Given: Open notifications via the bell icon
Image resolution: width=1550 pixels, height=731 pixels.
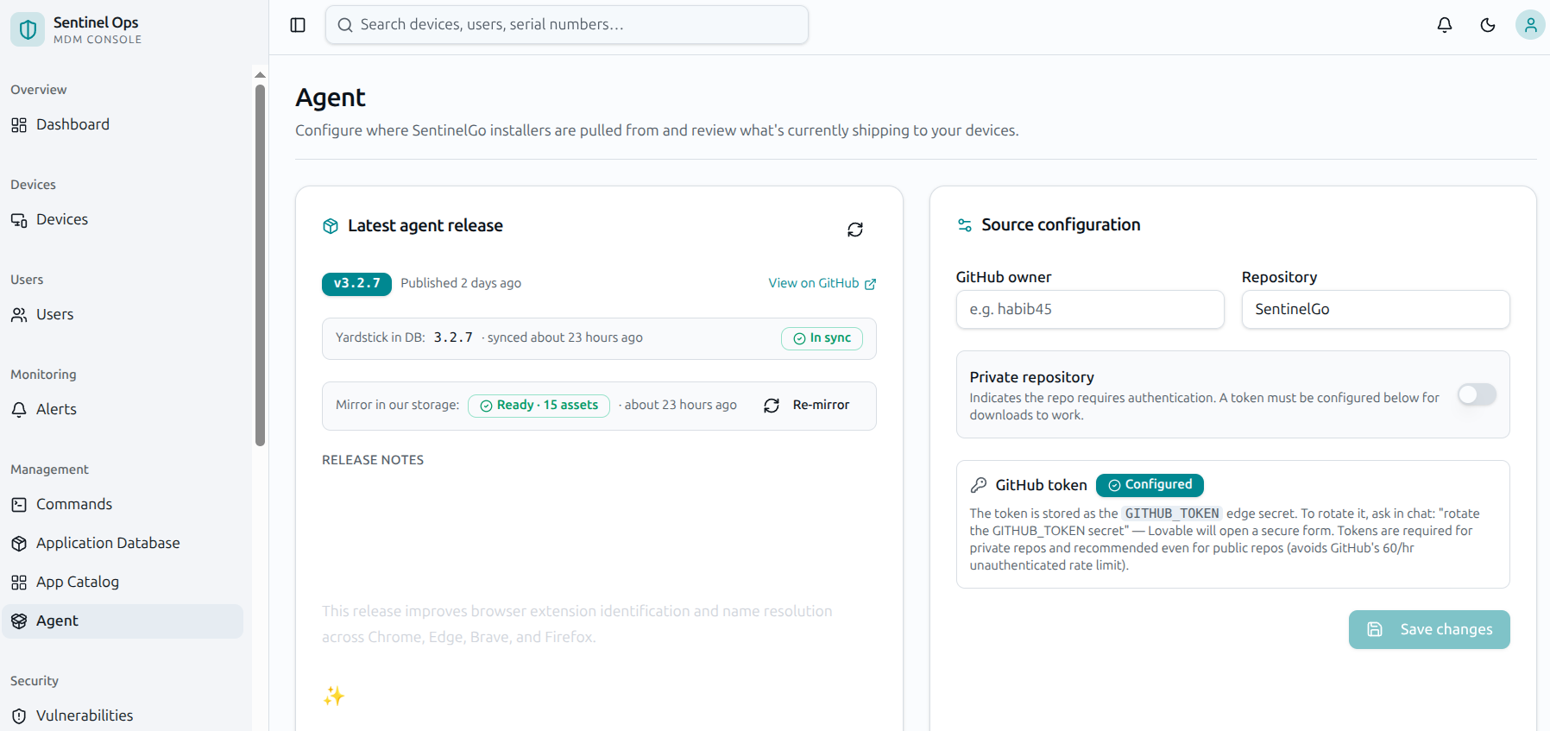Looking at the screenshot, I should (1445, 25).
